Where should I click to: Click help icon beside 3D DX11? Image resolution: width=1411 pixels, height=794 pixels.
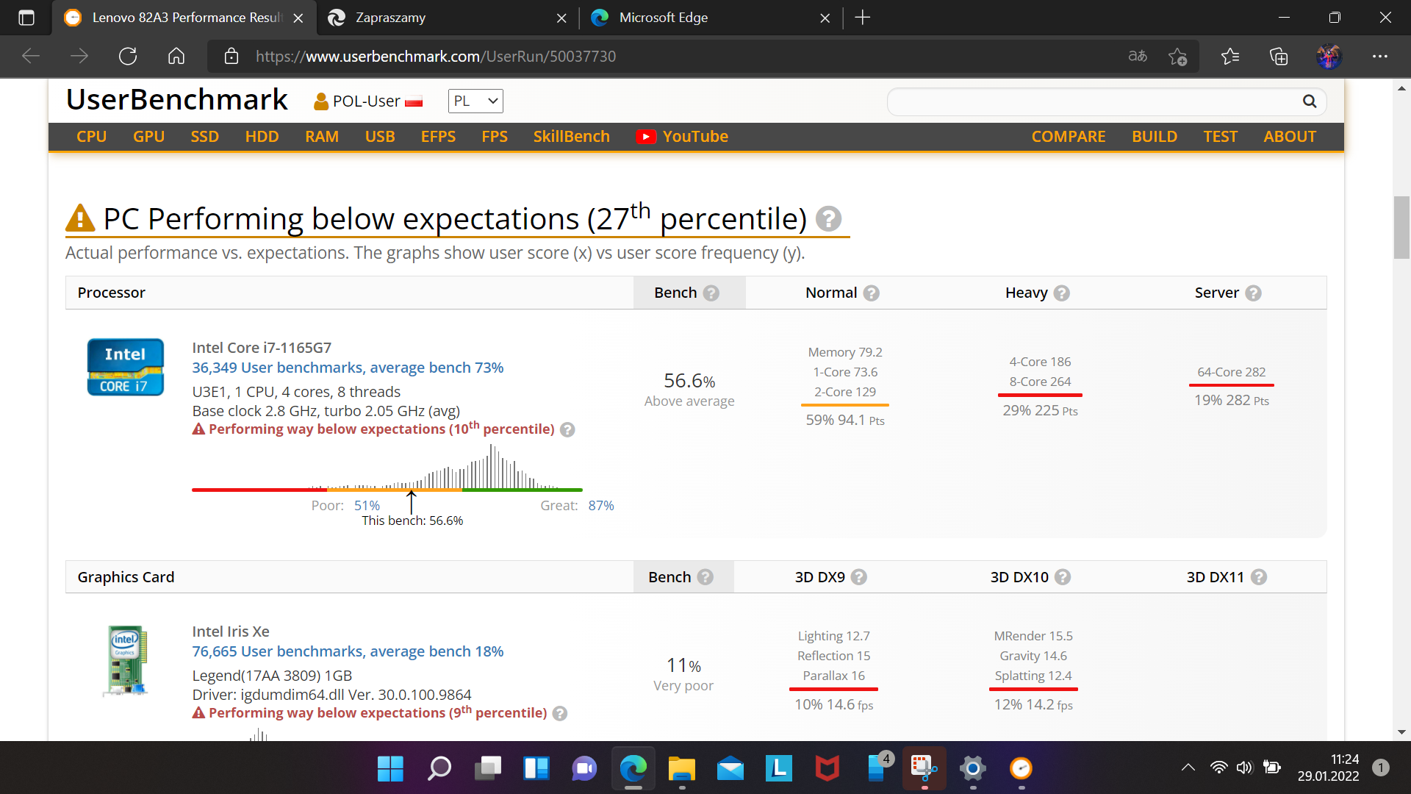(1258, 577)
